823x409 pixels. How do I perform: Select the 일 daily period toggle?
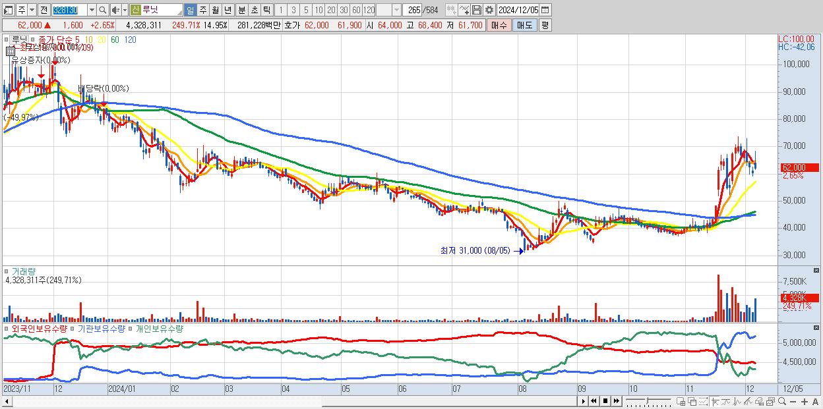[x=190, y=10]
